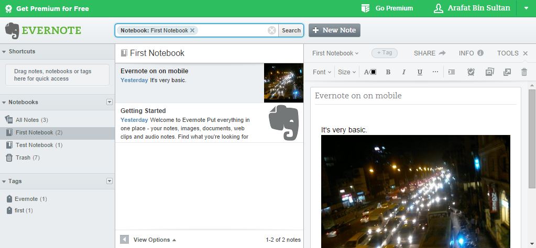536x248 pixels.
Task: Pick text color from the A swatch
Action: tap(370, 72)
